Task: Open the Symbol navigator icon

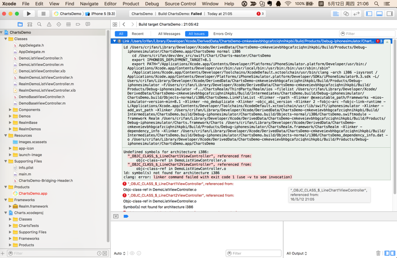Action: click(30, 24)
